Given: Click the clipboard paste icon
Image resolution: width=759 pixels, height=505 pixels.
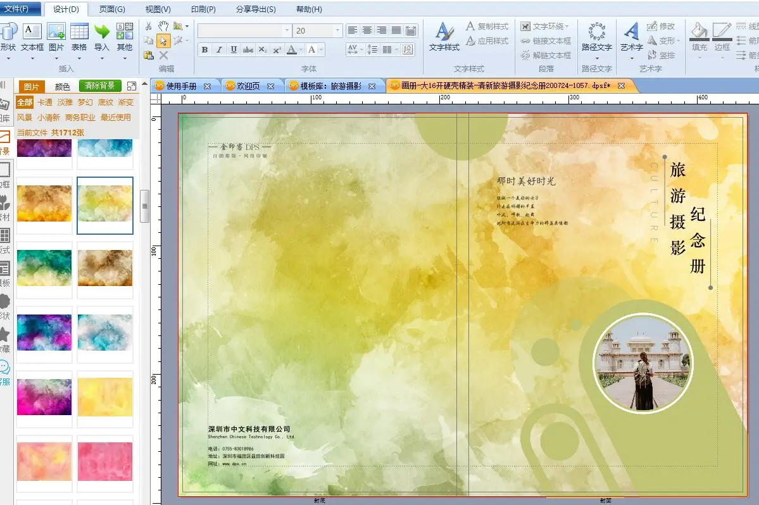Looking at the screenshot, I should 149,55.
